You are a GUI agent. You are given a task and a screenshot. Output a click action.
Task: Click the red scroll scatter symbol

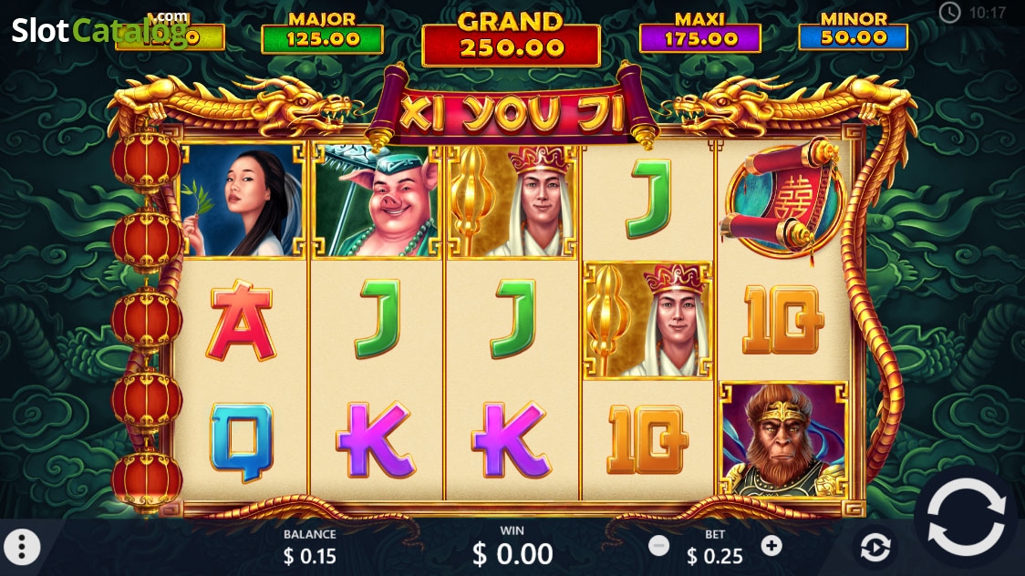pyautogui.click(x=783, y=199)
